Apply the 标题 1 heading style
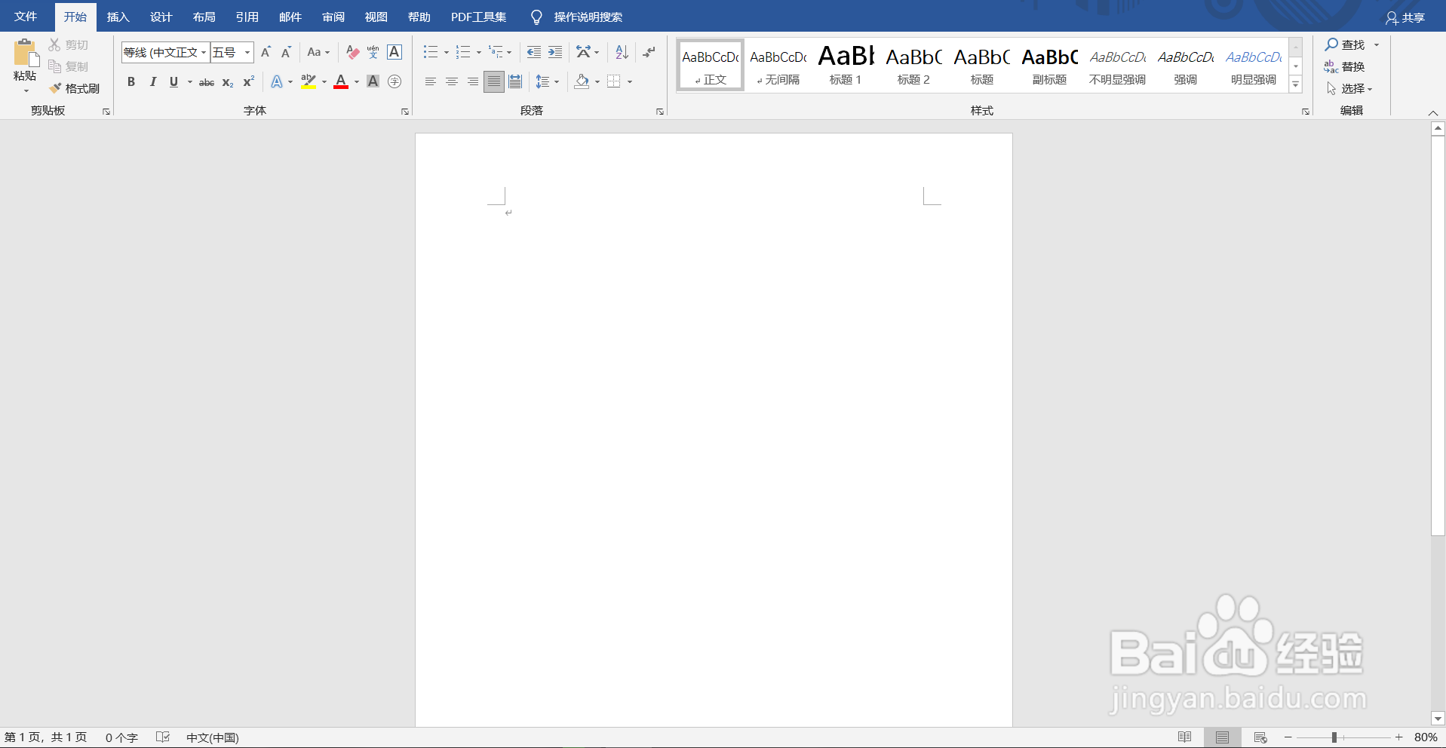This screenshot has height=748, width=1446. click(846, 65)
